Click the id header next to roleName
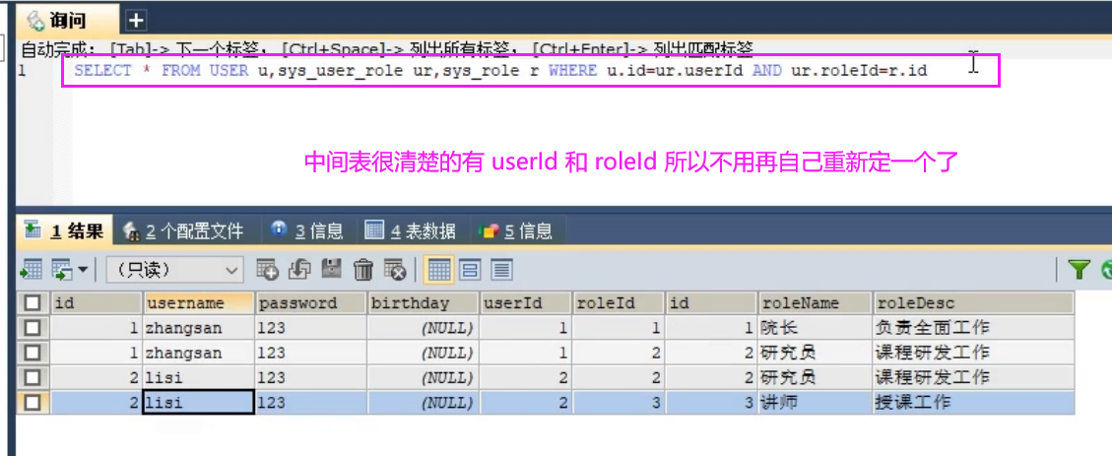This screenshot has height=456, width=1112. (x=710, y=303)
